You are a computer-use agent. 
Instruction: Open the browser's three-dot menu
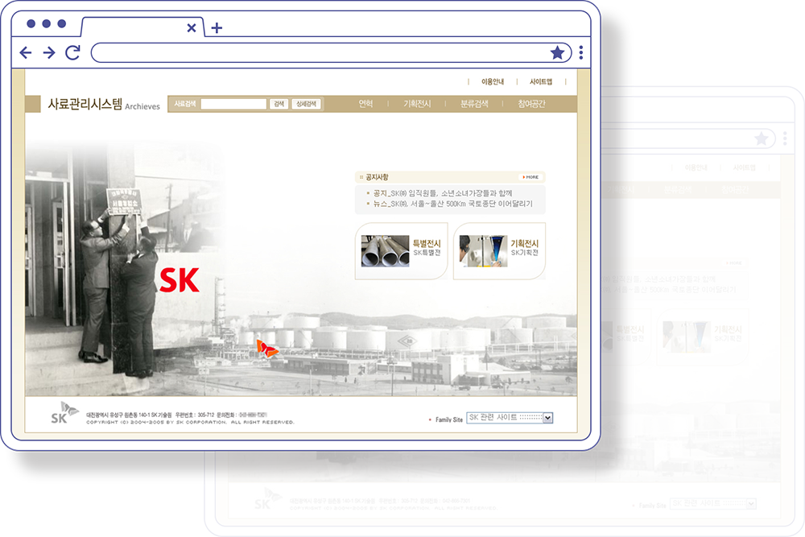[x=581, y=52]
